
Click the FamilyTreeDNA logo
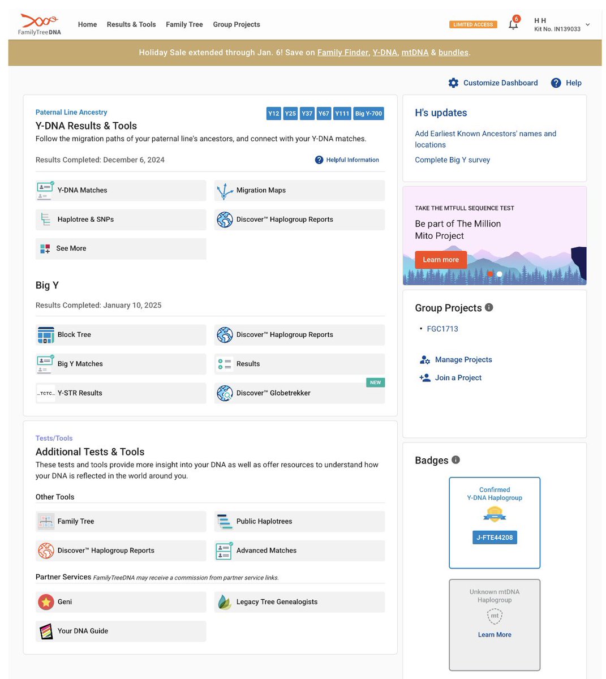pos(40,24)
